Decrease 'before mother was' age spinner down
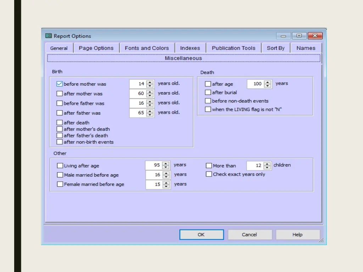Viewport: 363px width, 272px height. (x=150, y=86)
